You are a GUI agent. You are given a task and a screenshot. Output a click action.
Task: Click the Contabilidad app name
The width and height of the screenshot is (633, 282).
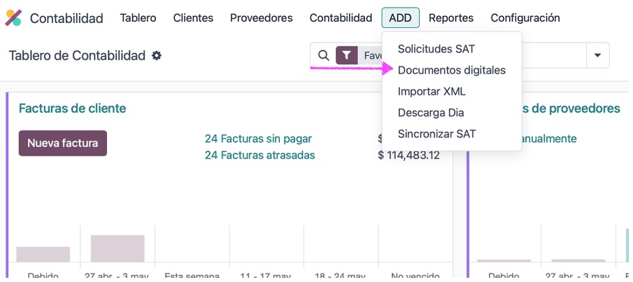[x=66, y=18]
